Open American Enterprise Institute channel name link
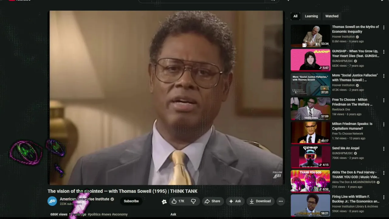Viewport: 389px width, 219px height. pyautogui.click(x=84, y=199)
